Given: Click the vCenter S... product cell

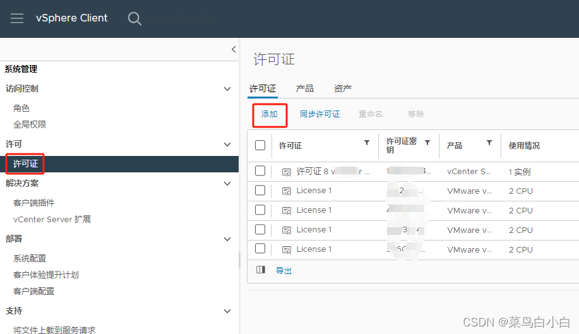Looking at the screenshot, I should [469, 172].
